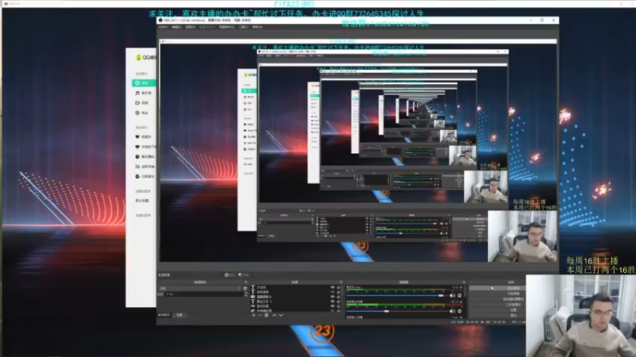636x357 pixels.
Task: Pop out the 来源 dock via its header icon
Action: (341, 282)
